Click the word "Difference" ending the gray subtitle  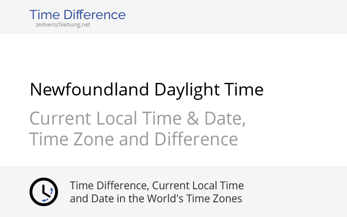coord(196,139)
